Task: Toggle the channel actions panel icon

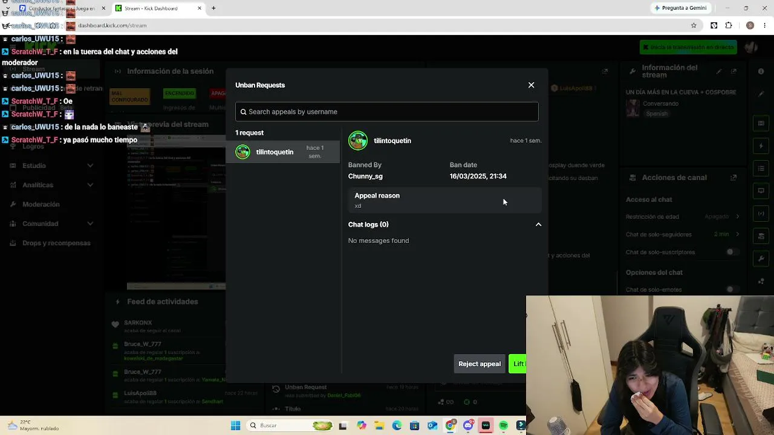Action: click(761, 236)
